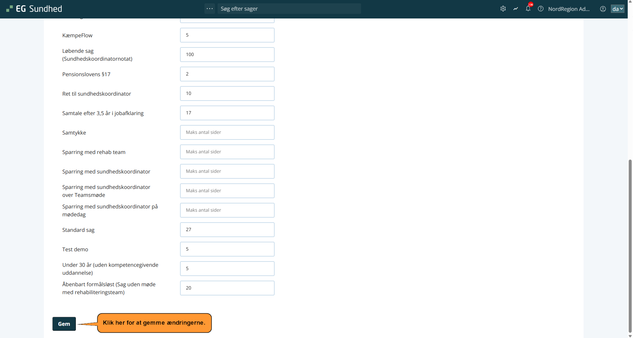The width and height of the screenshot is (633, 338).
Task: Open the settings gear icon
Action: (x=503, y=9)
